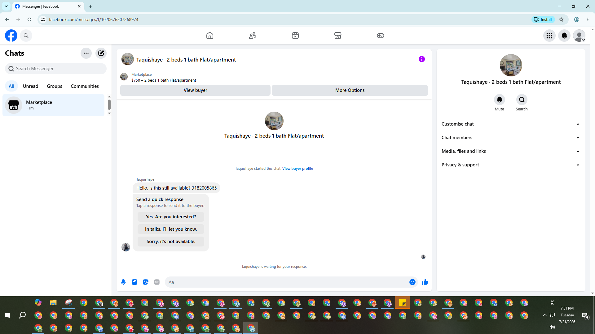
Task: Open the Windows Start menu
Action: (7, 315)
